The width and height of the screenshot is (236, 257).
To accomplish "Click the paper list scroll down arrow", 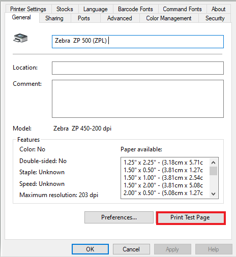I will point(214,194).
